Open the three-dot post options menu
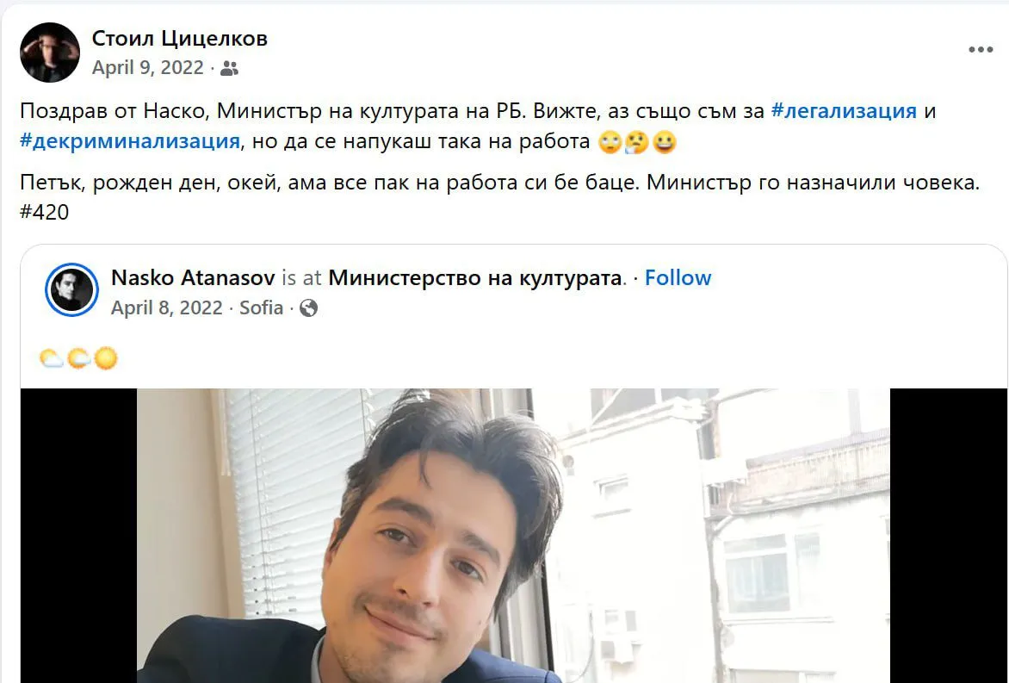The height and width of the screenshot is (683, 1009). [981, 50]
